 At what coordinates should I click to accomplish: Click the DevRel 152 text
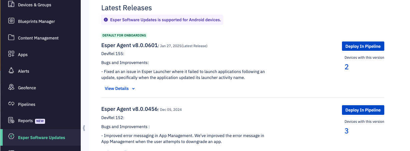pos(112,117)
